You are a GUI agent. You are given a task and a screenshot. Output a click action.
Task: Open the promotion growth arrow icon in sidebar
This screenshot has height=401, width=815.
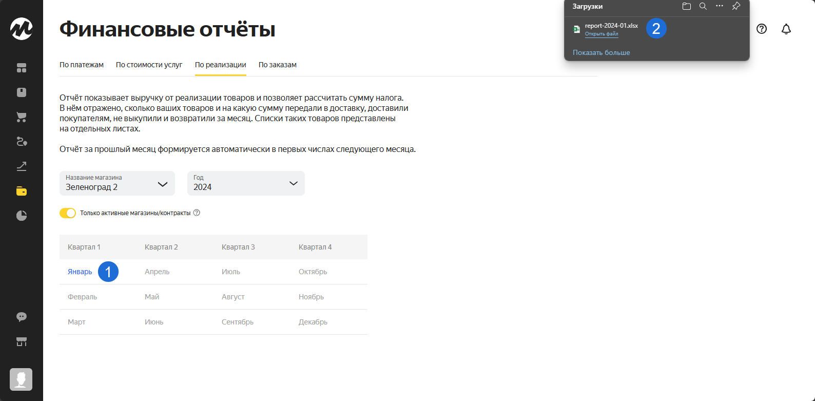(x=22, y=166)
